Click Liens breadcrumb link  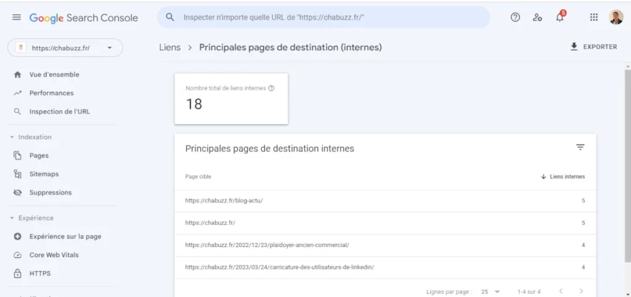(x=170, y=47)
